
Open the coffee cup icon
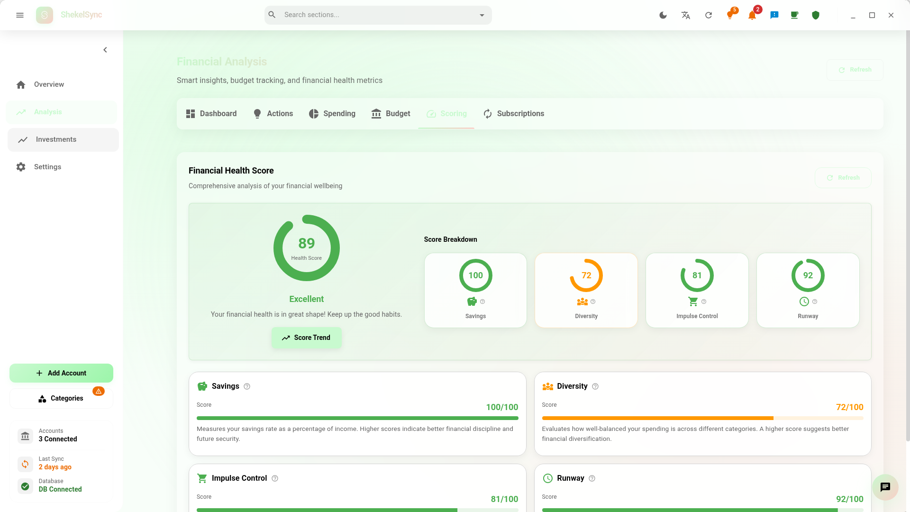tap(794, 15)
